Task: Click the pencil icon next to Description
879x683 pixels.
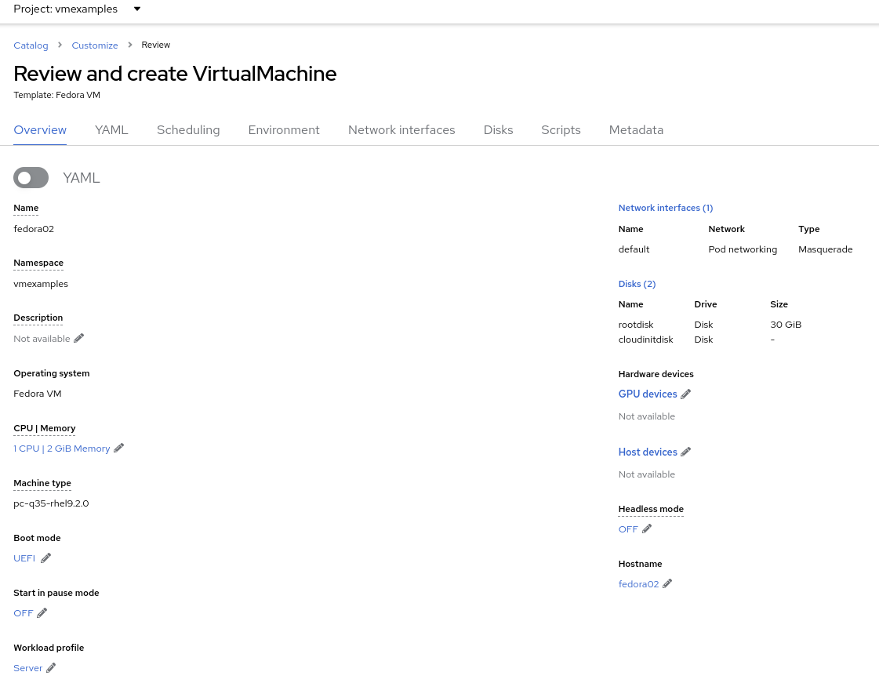Action: point(78,339)
